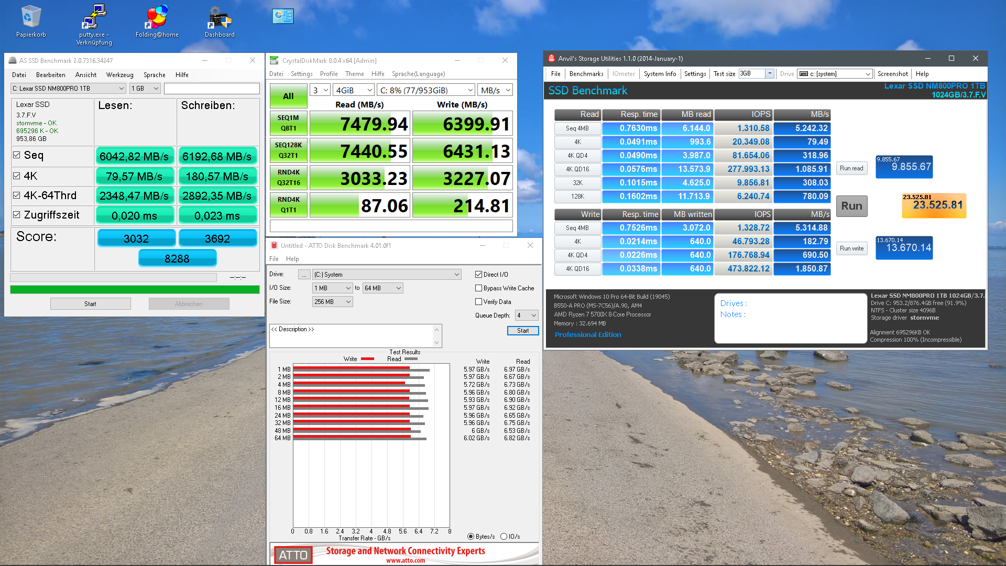Uncheck the Seq test in AS SSD
The width and height of the screenshot is (1006, 566).
[x=16, y=155]
